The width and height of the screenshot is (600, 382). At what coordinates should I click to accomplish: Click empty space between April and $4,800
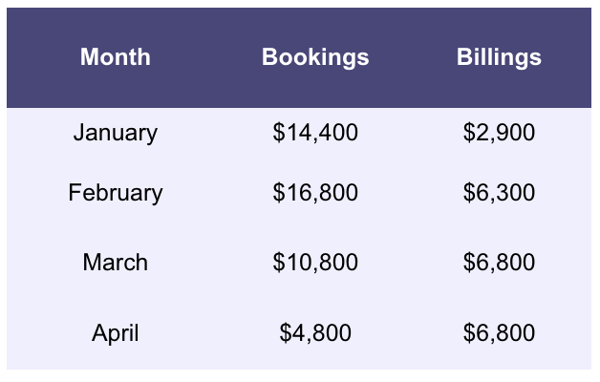pyautogui.click(x=208, y=333)
